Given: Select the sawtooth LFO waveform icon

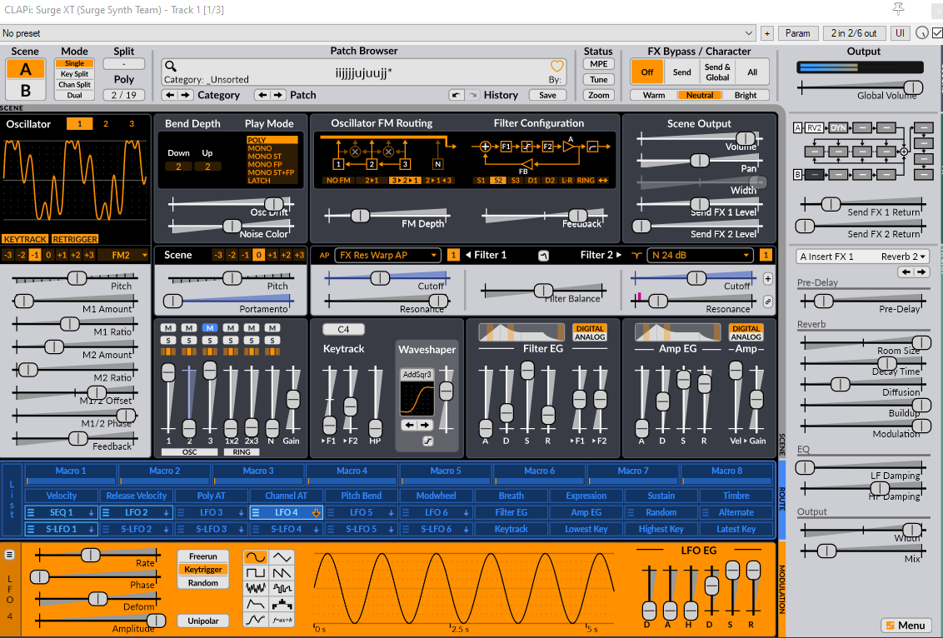Looking at the screenshot, I should pos(282,572).
